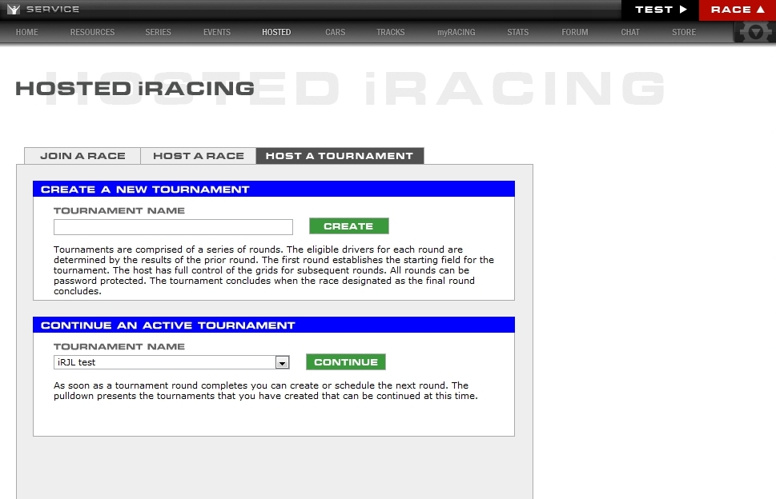Click the CREATE A NEW TOURNAMENT header
Image resolution: width=776 pixels, height=499 pixels.
coord(274,190)
